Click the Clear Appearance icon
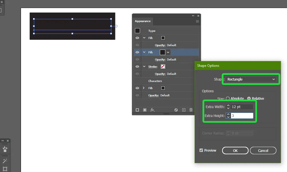Viewport: 287px width, 172px height. (x=176, y=110)
